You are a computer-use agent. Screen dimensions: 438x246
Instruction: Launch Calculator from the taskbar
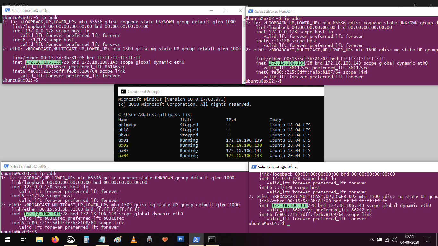tap(86, 239)
